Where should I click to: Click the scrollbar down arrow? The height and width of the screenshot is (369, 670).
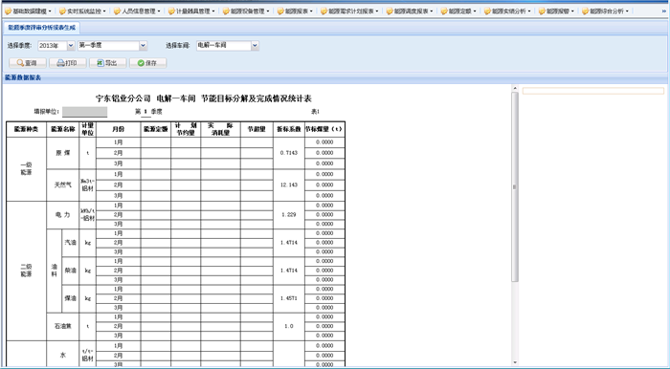[515, 362]
